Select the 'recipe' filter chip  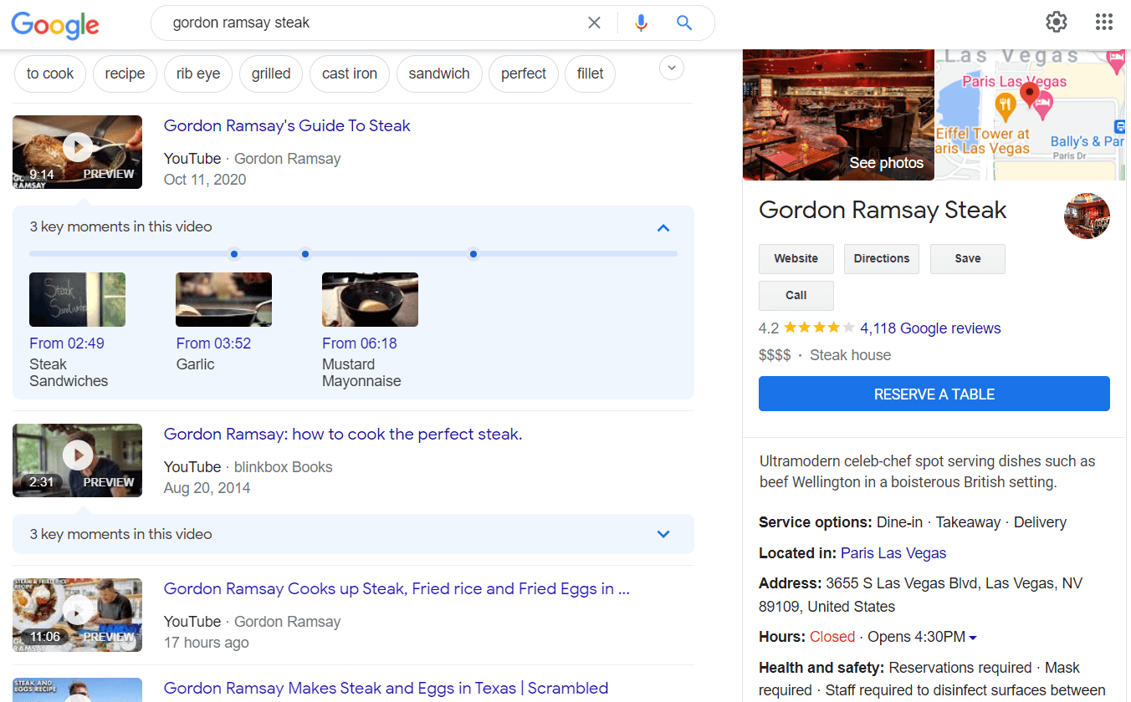[x=125, y=74]
